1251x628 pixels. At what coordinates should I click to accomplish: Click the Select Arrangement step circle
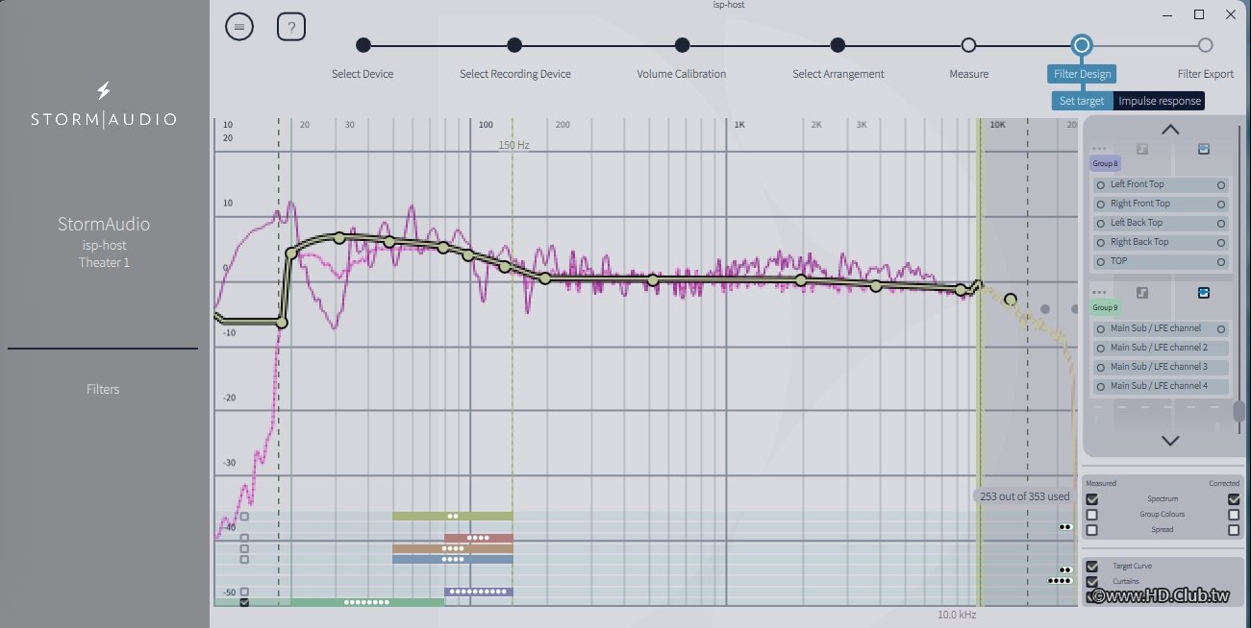click(x=838, y=45)
